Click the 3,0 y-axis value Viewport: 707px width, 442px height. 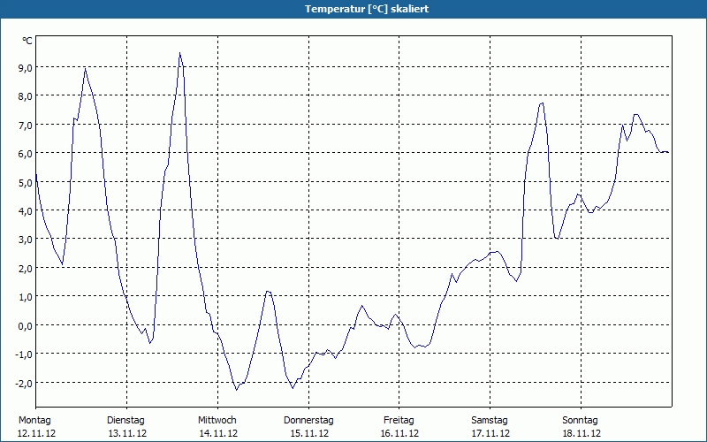click(24, 240)
